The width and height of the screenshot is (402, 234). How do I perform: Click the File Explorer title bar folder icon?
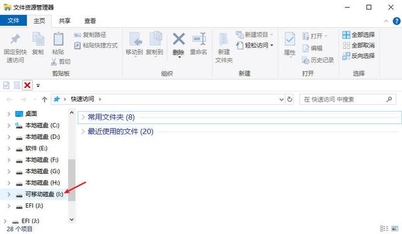click(x=7, y=7)
